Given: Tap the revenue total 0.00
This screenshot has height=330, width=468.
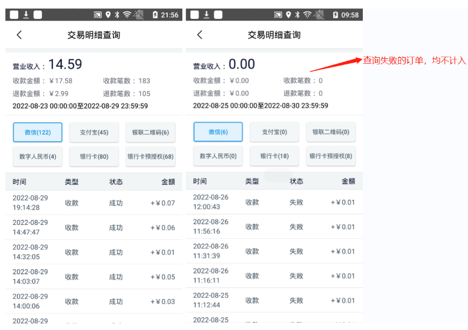Looking at the screenshot, I should coord(242,64).
